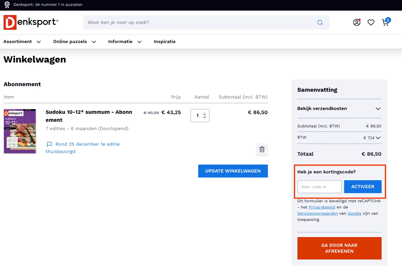Click the Denksport logo
This screenshot has width=402, height=271.
tap(31, 22)
